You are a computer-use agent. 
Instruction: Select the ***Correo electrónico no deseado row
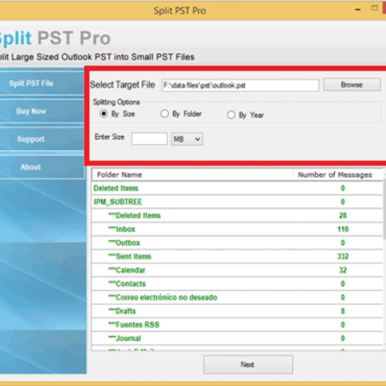point(237,297)
